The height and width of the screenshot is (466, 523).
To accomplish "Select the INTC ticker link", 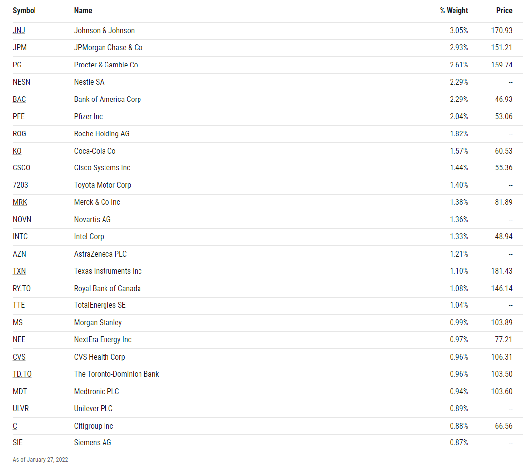I will coord(20,236).
